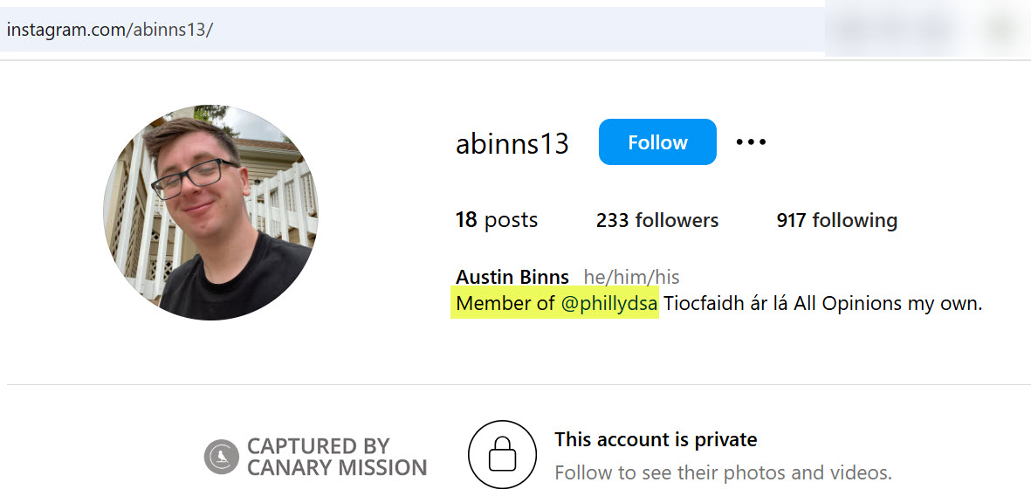Click the Austin Binns display name

512,278
